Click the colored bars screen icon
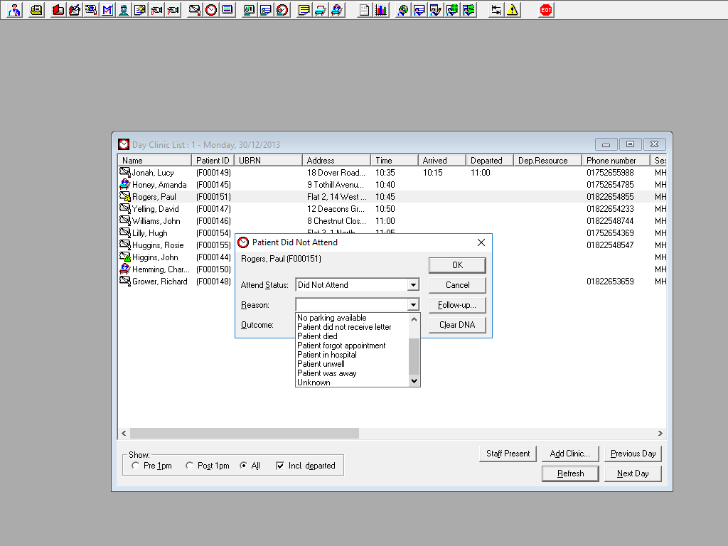The height and width of the screenshot is (546, 728). click(227, 10)
